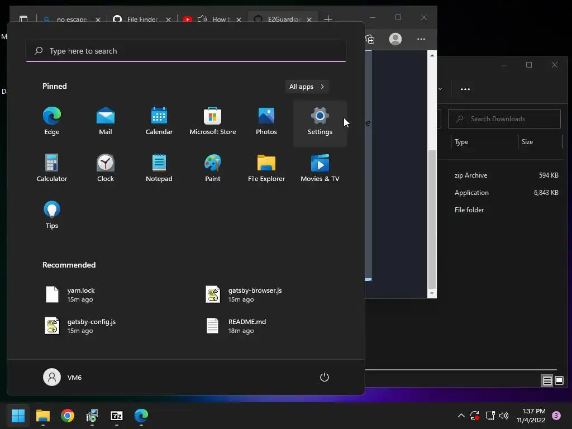Open See more menu in Explorer
Screen dimensions: 572x429
tap(465, 89)
